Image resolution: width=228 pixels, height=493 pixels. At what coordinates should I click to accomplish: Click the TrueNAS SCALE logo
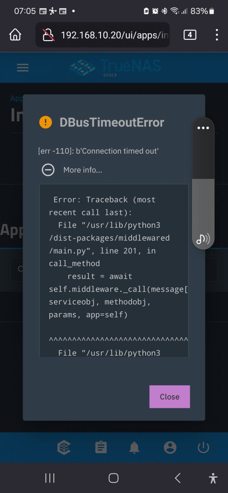[x=115, y=68]
